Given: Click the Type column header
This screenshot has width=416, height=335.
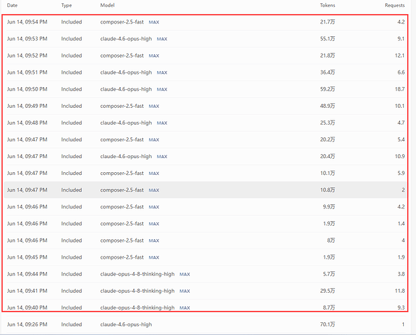Looking at the screenshot, I should [66, 5].
